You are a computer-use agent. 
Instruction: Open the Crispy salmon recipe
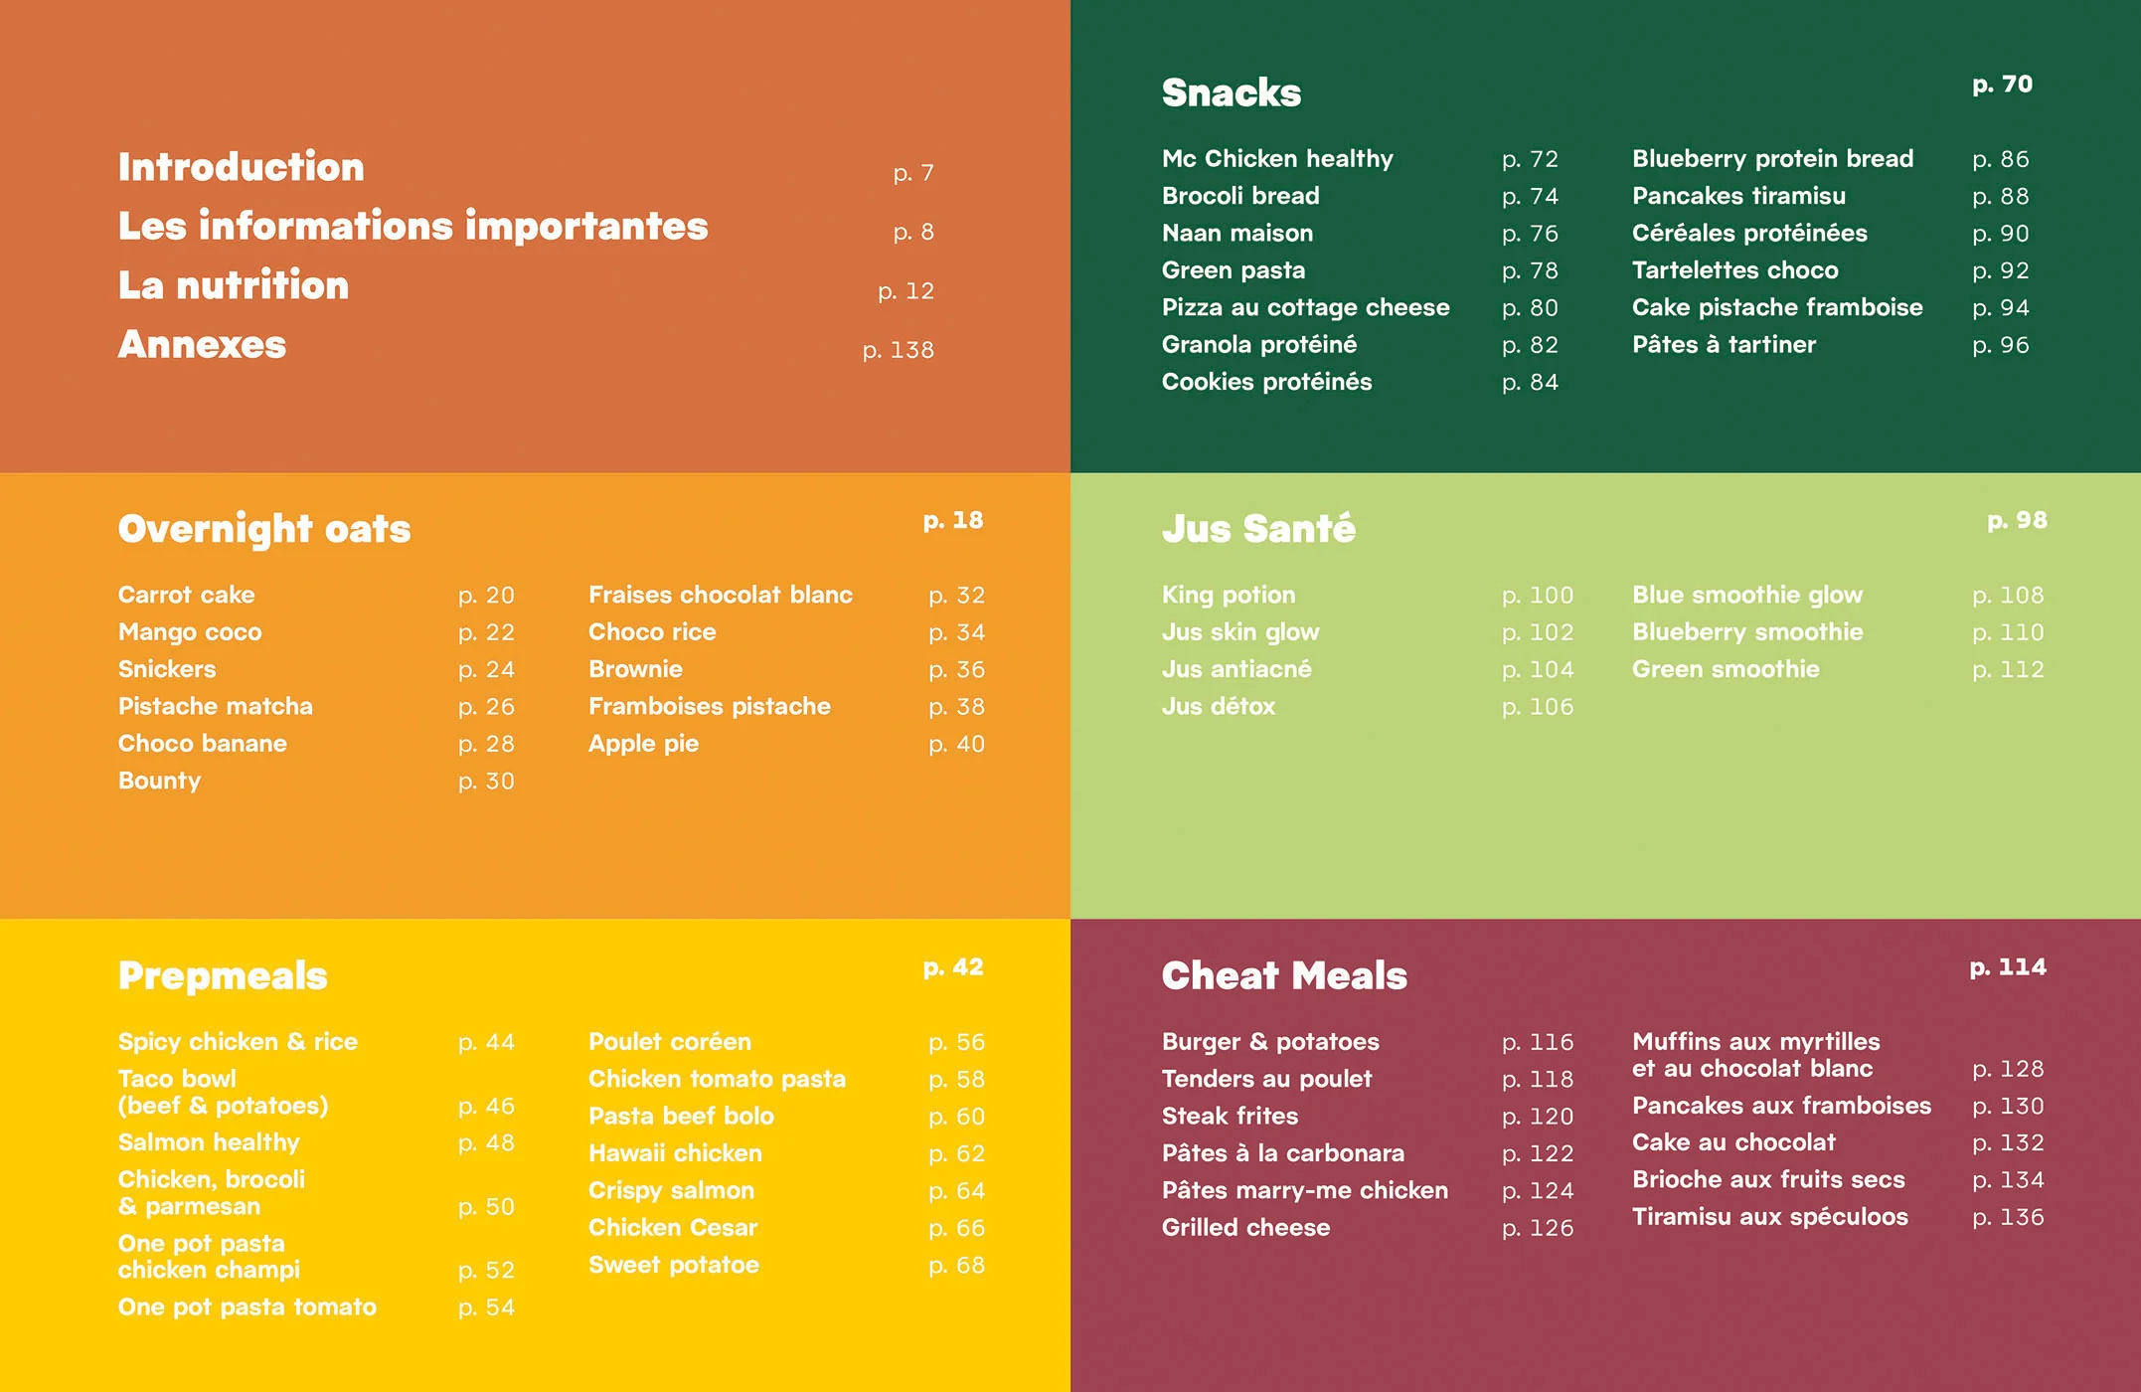tap(671, 1190)
